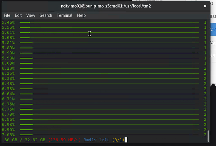Click the 3m41s left time estimate
Image resolution: width=216 pixels, height=146 pixels.
(x=96, y=140)
